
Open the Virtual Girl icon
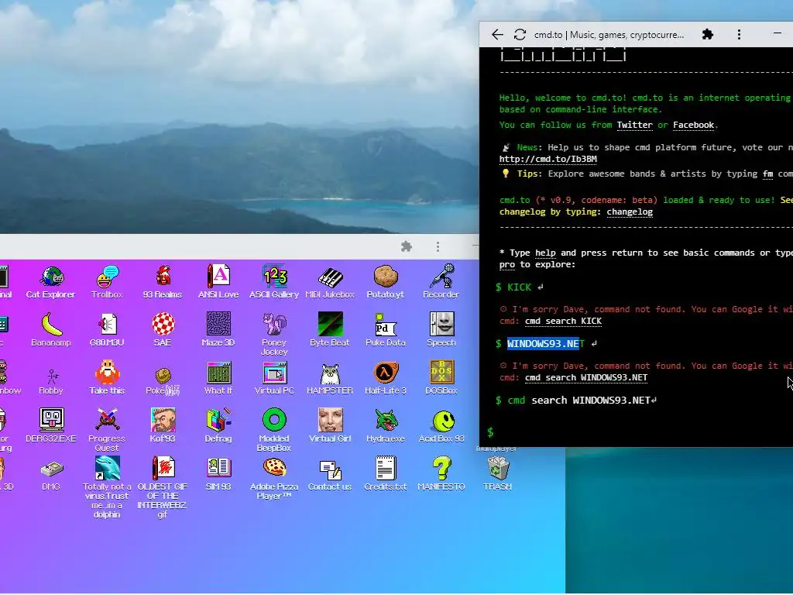tap(330, 426)
